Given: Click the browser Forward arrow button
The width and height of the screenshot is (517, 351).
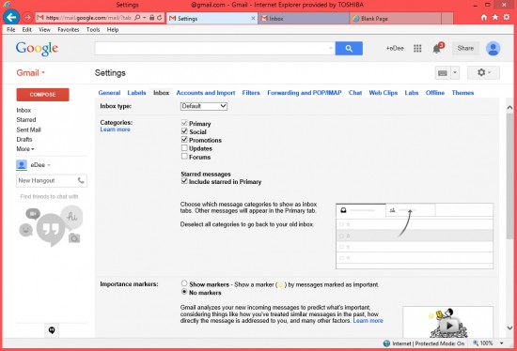Looking at the screenshot, I should click(27, 18).
